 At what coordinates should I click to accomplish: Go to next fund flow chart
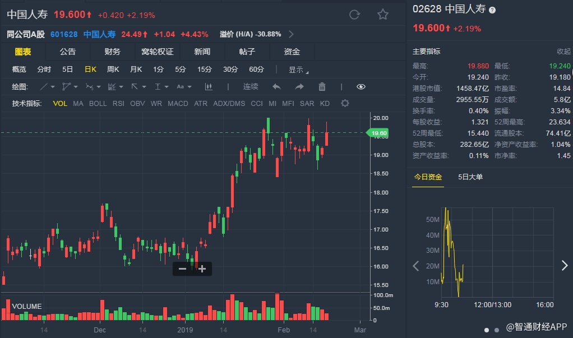coord(565,265)
